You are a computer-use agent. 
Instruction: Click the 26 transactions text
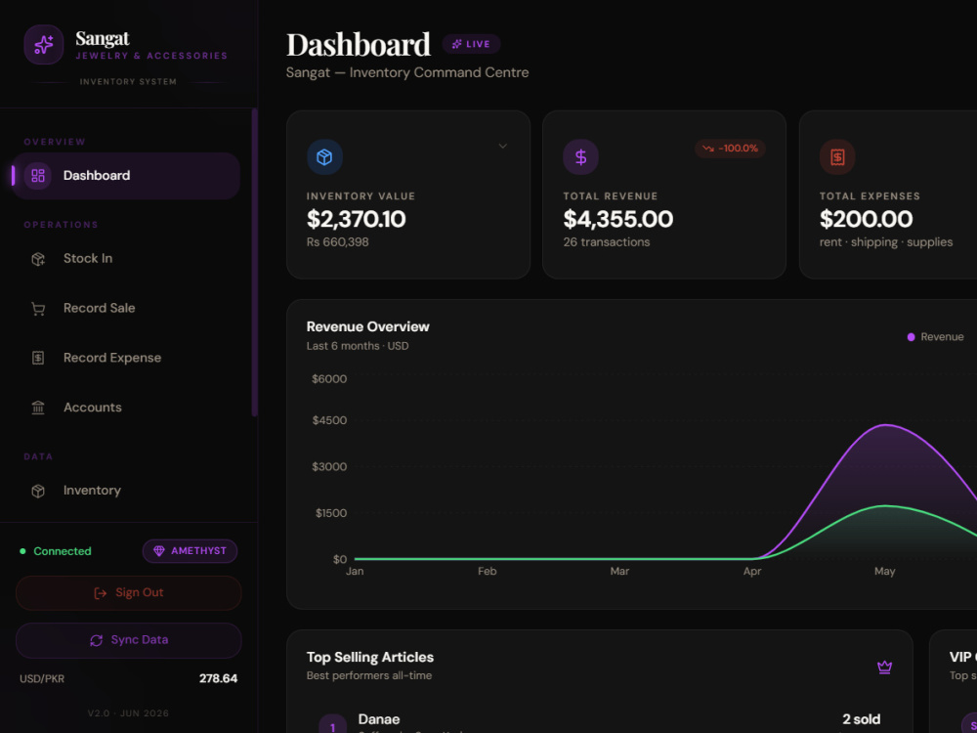point(607,241)
